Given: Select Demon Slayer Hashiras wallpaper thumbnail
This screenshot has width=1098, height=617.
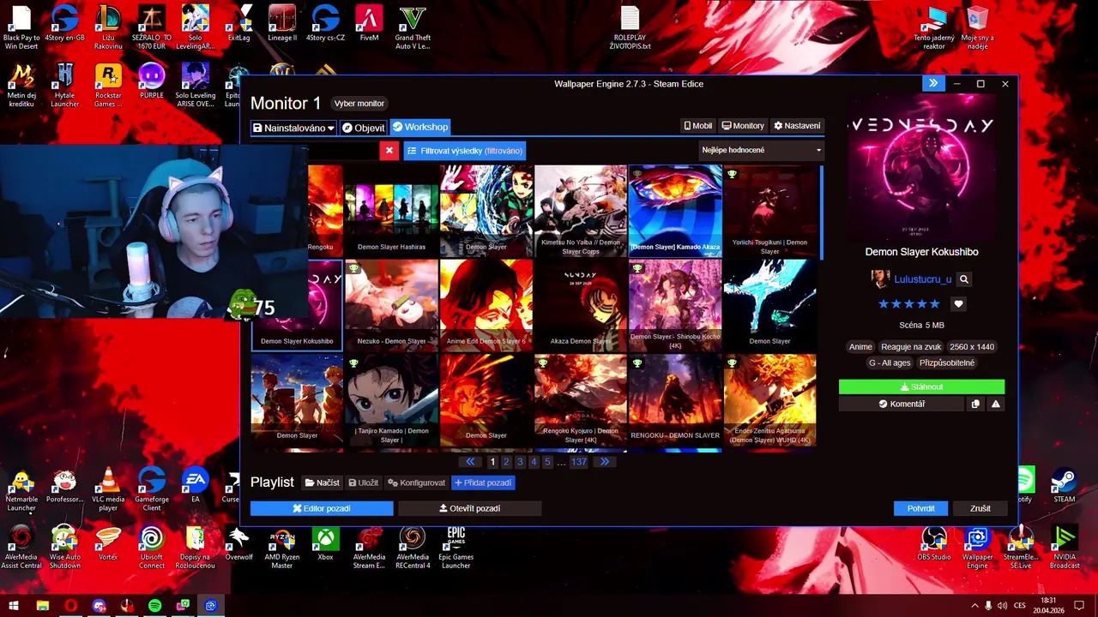Looking at the screenshot, I should tap(391, 212).
